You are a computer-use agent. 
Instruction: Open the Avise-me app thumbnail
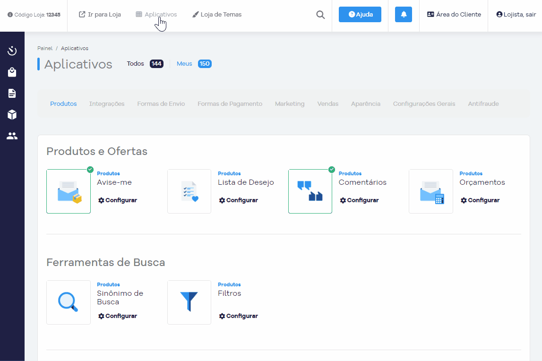tap(69, 191)
